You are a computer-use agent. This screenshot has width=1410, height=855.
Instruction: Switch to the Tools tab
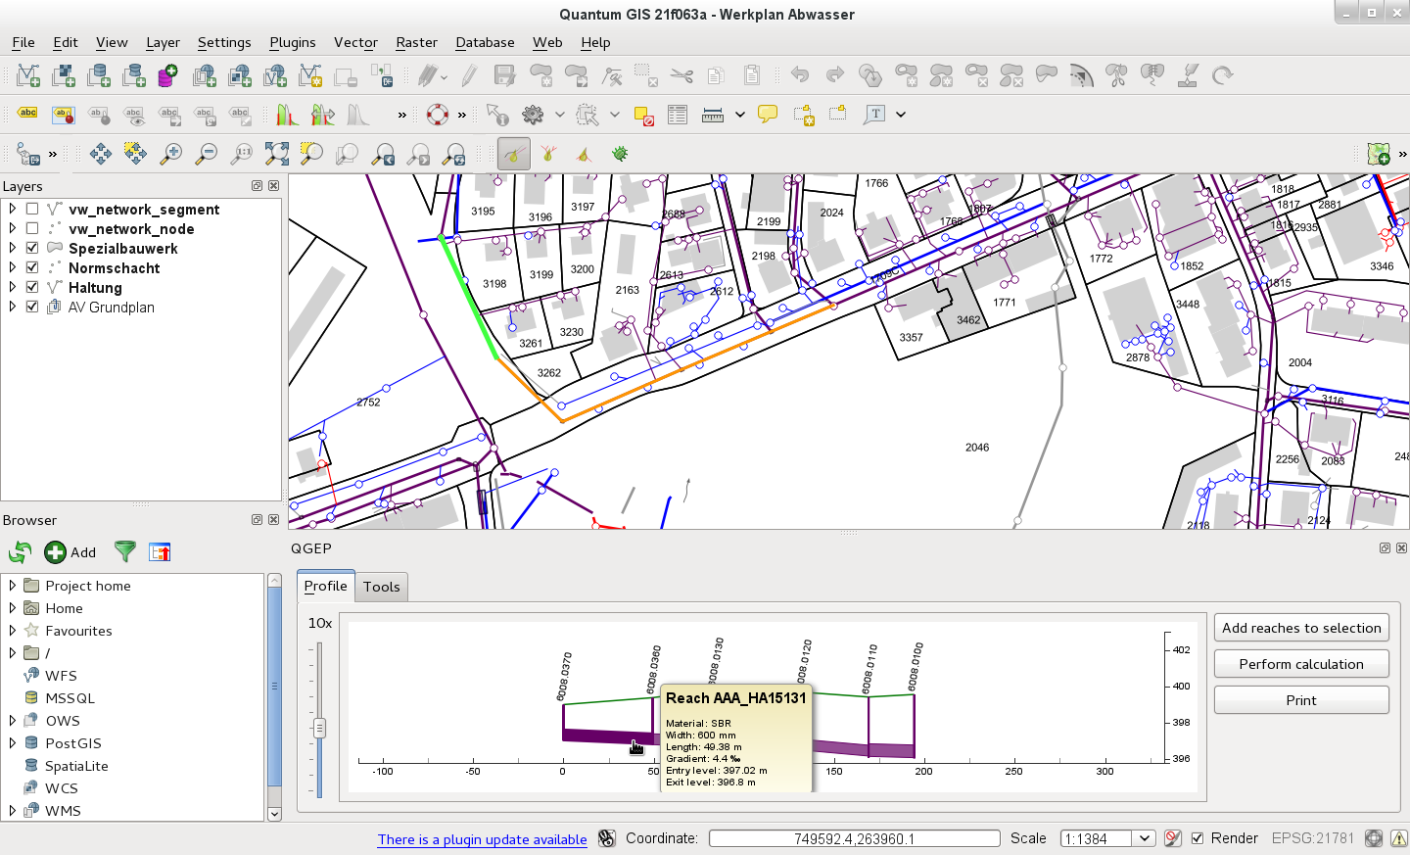coord(381,587)
